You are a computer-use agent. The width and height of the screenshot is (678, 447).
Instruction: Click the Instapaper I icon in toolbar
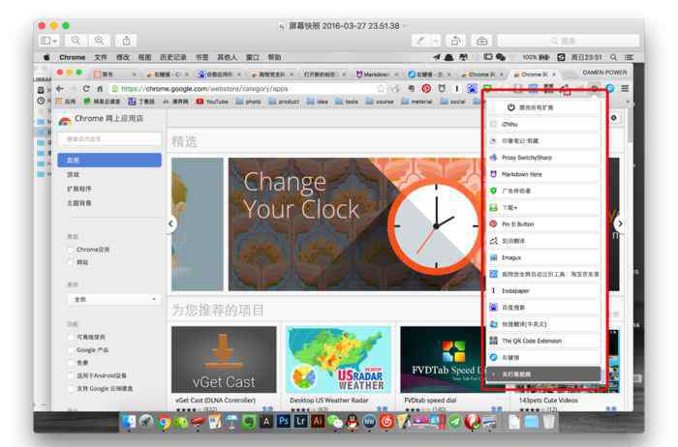point(456,89)
